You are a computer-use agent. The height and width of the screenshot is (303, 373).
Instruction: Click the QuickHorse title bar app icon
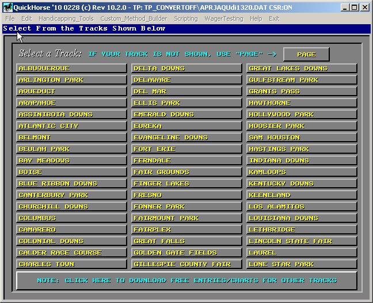(x=7, y=7)
